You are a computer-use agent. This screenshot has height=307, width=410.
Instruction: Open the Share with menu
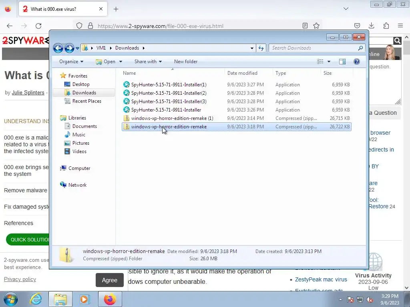coord(148,62)
